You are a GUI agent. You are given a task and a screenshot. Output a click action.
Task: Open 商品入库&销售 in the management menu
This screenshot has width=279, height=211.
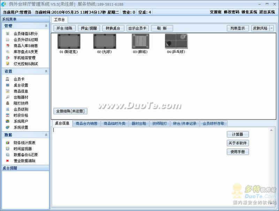(25, 46)
